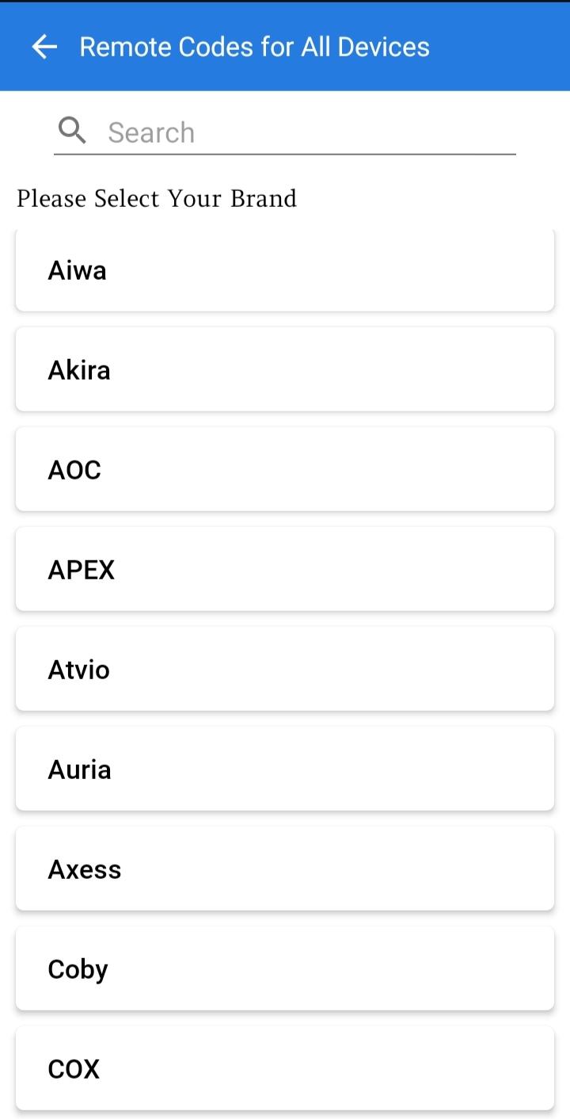Choose Akira from the brand list
This screenshot has width=570, height=1119.
tap(285, 369)
